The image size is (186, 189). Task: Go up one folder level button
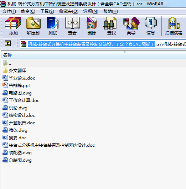8,43
